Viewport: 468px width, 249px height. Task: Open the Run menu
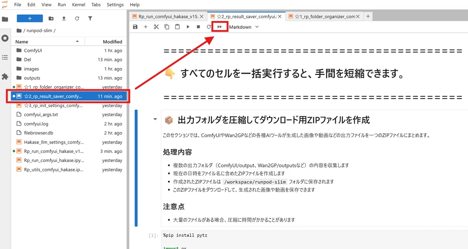62,5
